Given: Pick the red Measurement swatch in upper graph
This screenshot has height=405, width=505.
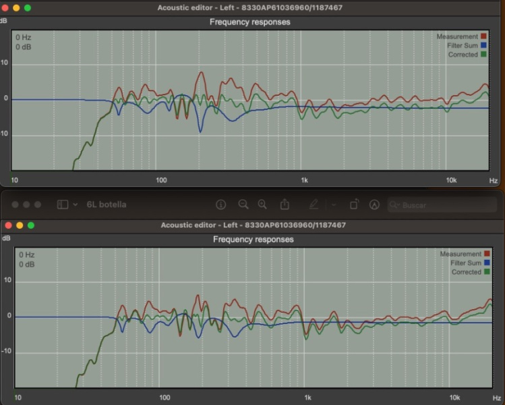Looking at the screenshot, I should (483, 36).
